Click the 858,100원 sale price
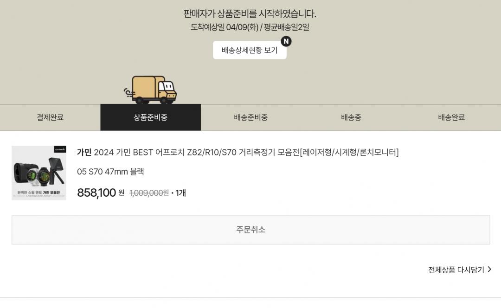The height and width of the screenshot is (308, 501). pyautogui.click(x=101, y=192)
